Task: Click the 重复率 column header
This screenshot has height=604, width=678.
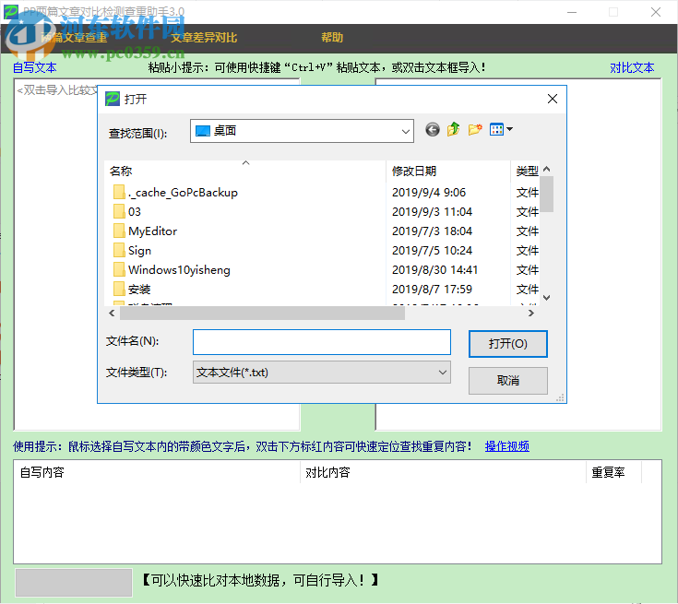Action: pos(614,472)
